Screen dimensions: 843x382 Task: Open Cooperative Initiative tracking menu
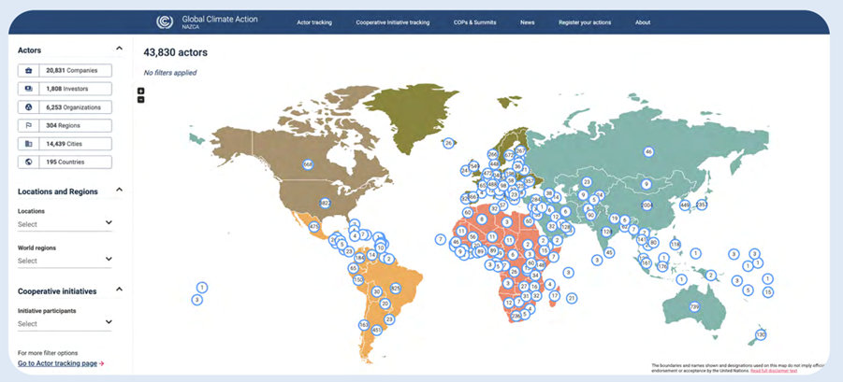pos(392,22)
